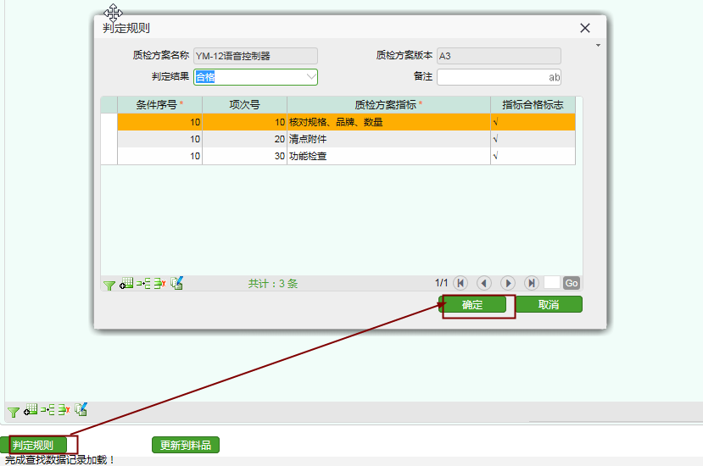This screenshot has width=703, height=466.
Task: Click small dropdown arrow right of dialog
Action: 598,45
